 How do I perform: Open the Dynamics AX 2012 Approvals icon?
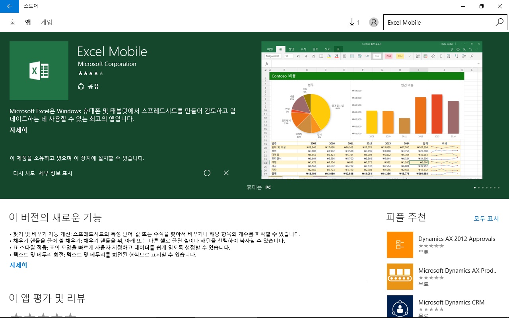coord(400,245)
